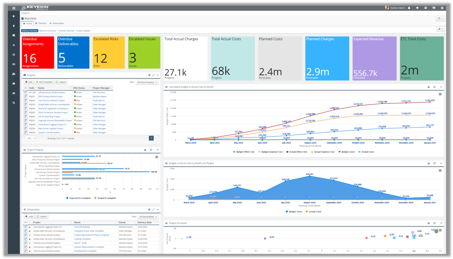This screenshot has width=453, height=259.
Task: Open the Projects panel settings gear
Action: click(149, 75)
